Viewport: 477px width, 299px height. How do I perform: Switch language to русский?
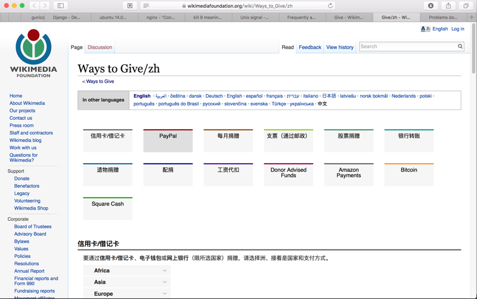(x=212, y=104)
